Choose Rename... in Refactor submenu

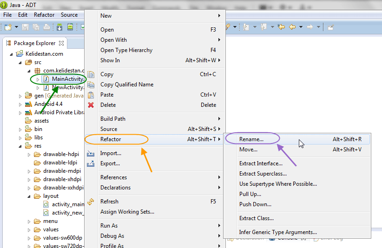click(297, 139)
